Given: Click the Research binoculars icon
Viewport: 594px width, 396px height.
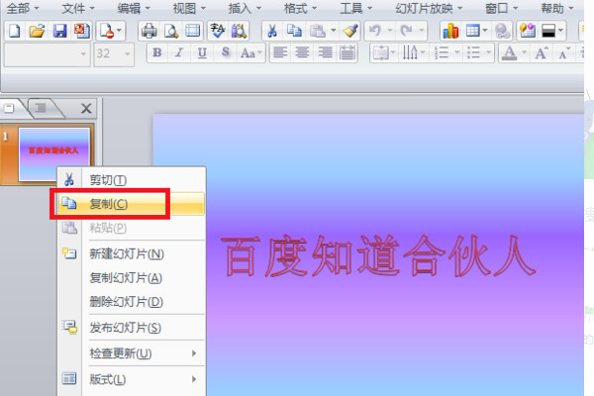Looking at the screenshot, I should click(x=239, y=31).
